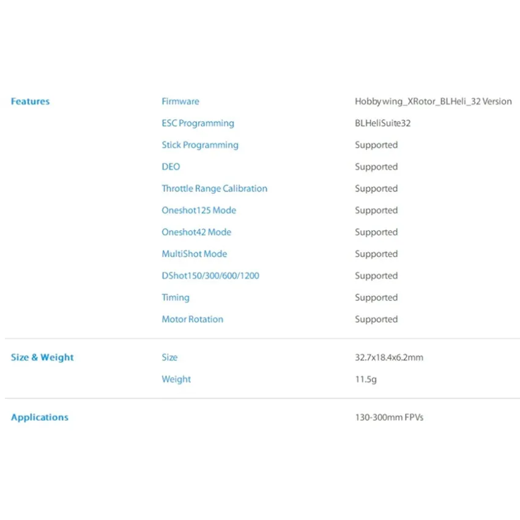Select the DShot150/300/600/1200 label
The image size is (520, 520).
coord(210,275)
